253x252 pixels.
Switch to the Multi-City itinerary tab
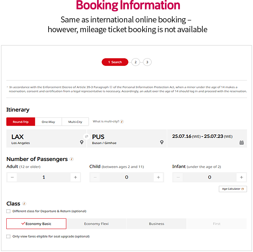pos(75,122)
